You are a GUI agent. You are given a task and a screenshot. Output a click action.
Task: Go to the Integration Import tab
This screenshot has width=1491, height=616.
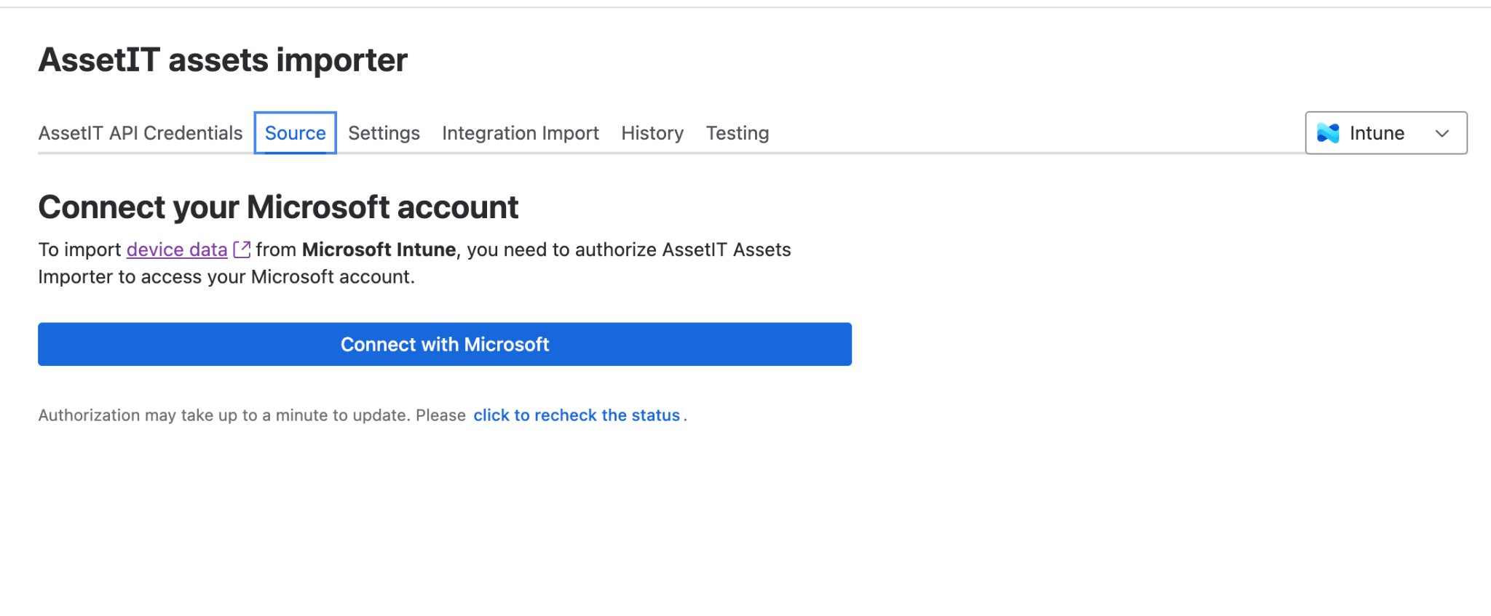[x=520, y=133]
